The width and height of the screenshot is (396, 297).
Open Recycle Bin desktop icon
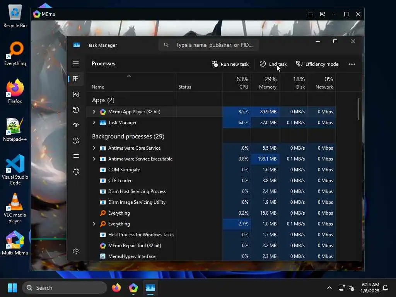pyautogui.click(x=15, y=15)
